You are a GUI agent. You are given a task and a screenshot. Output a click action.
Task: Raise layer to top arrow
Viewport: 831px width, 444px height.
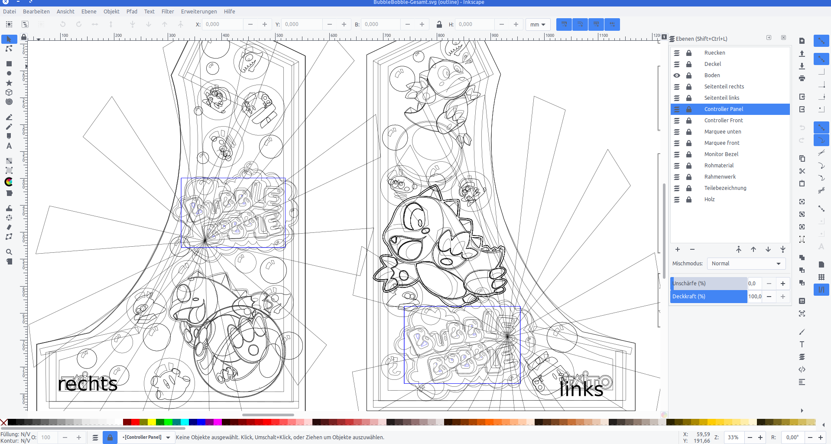[x=739, y=249]
